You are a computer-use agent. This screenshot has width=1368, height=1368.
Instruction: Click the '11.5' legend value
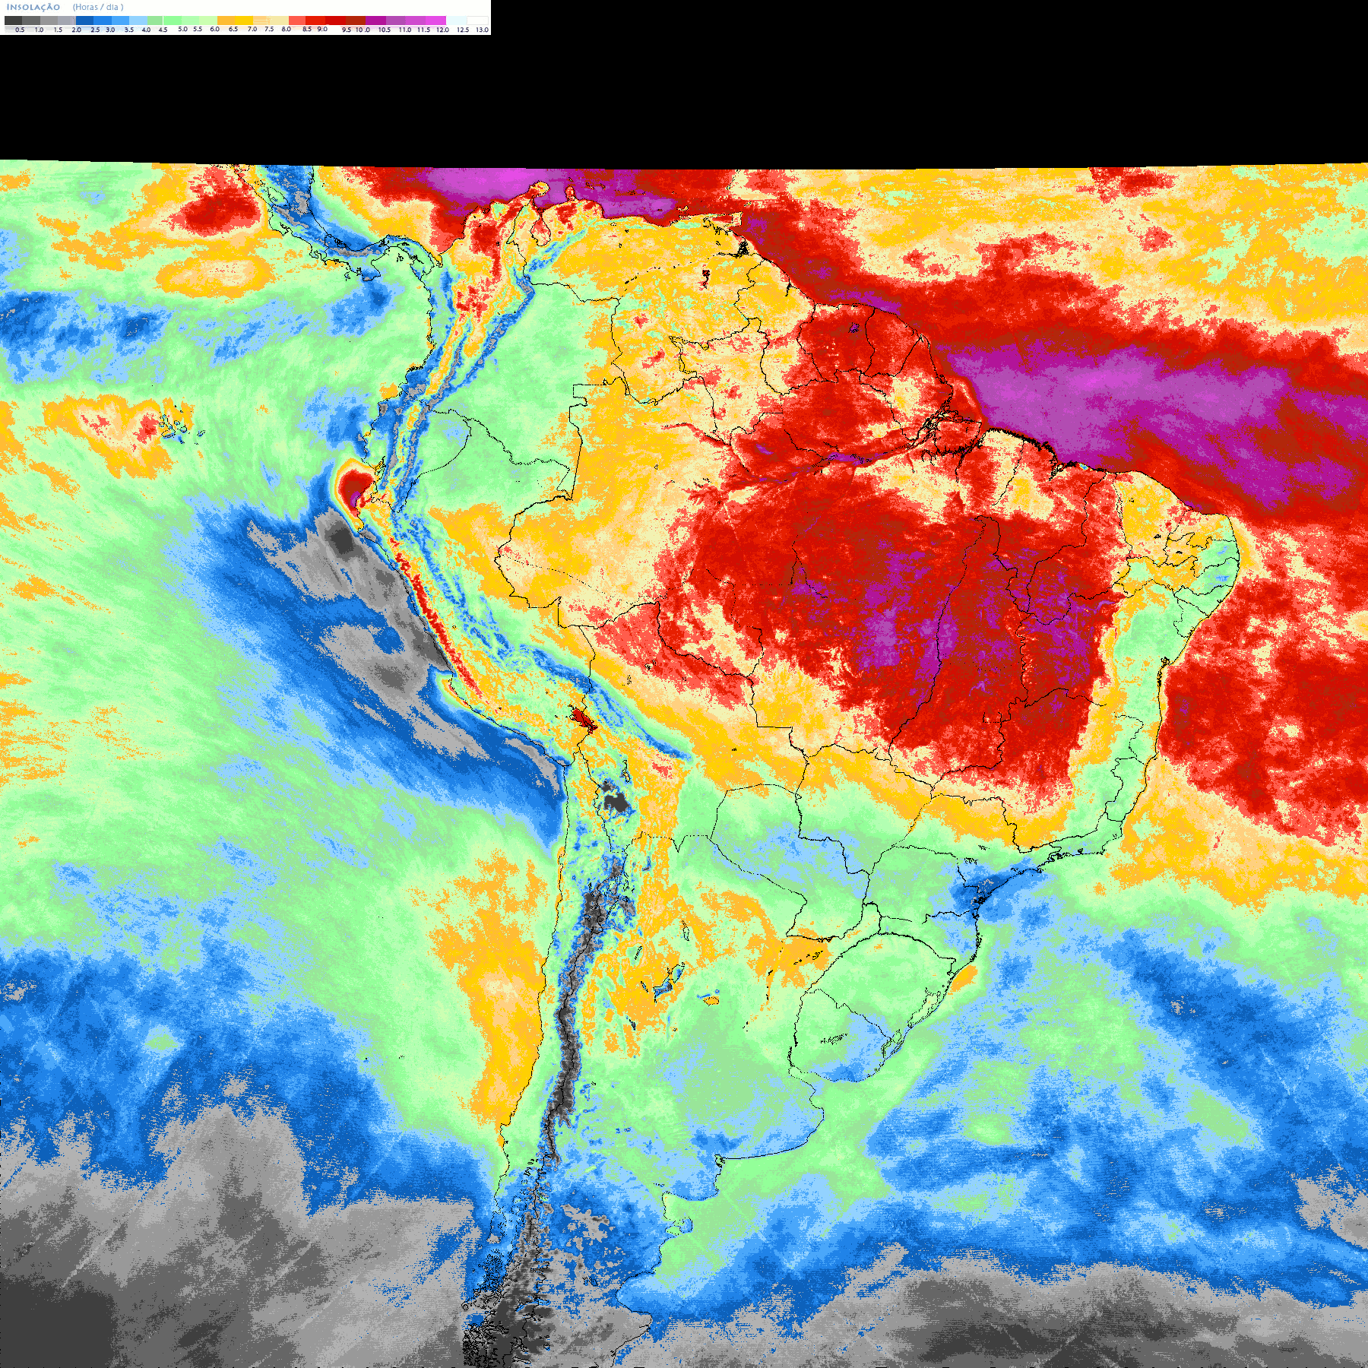click(423, 30)
